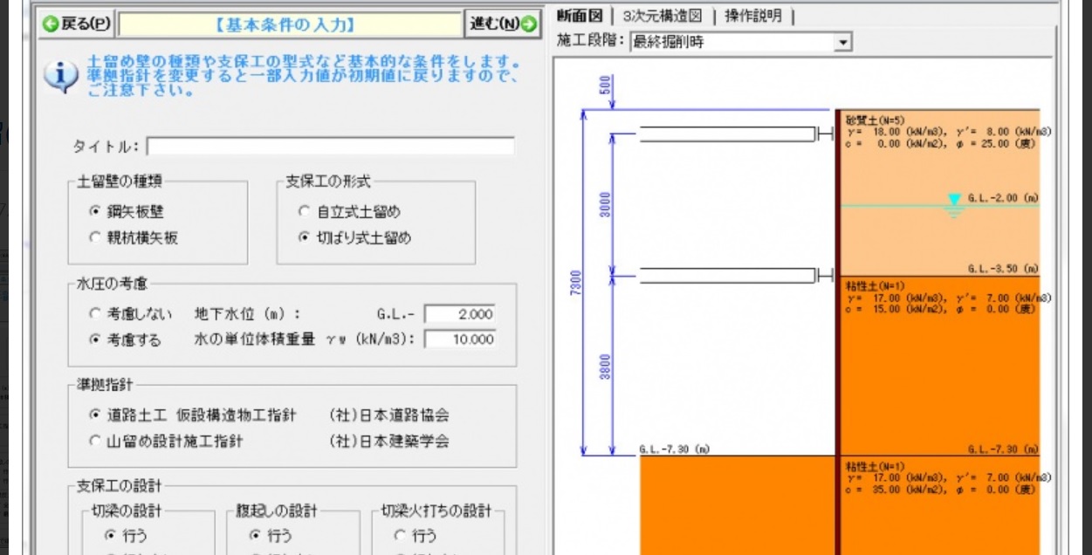Select 考慮しない for water pressure
This screenshot has width=1092, height=555.
[x=93, y=313]
